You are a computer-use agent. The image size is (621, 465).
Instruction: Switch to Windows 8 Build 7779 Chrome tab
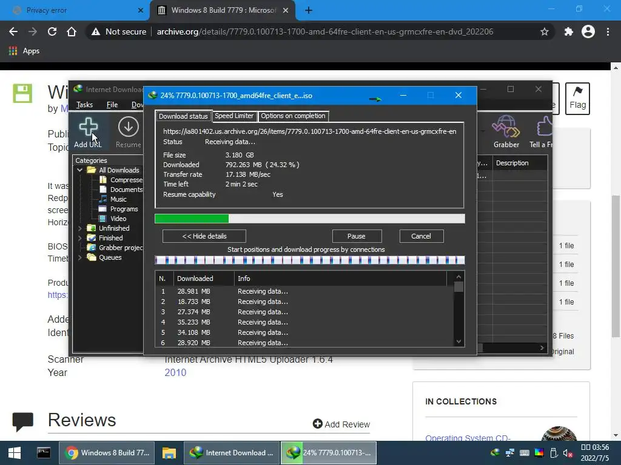pyautogui.click(x=223, y=10)
